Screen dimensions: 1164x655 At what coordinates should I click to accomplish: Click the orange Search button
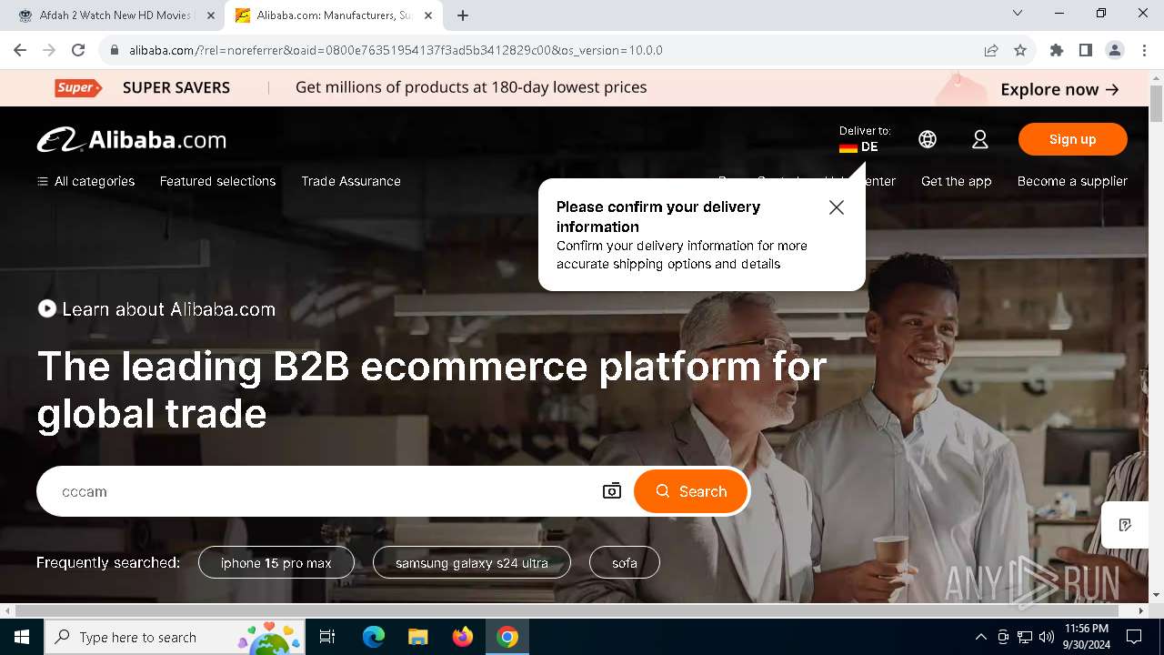pyautogui.click(x=691, y=491)
